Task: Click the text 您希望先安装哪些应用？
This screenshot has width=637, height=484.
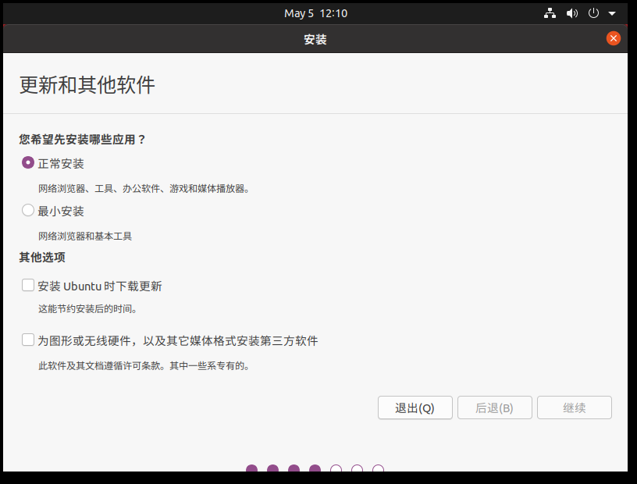Action: pyautogui.click(x=83, y=140)
